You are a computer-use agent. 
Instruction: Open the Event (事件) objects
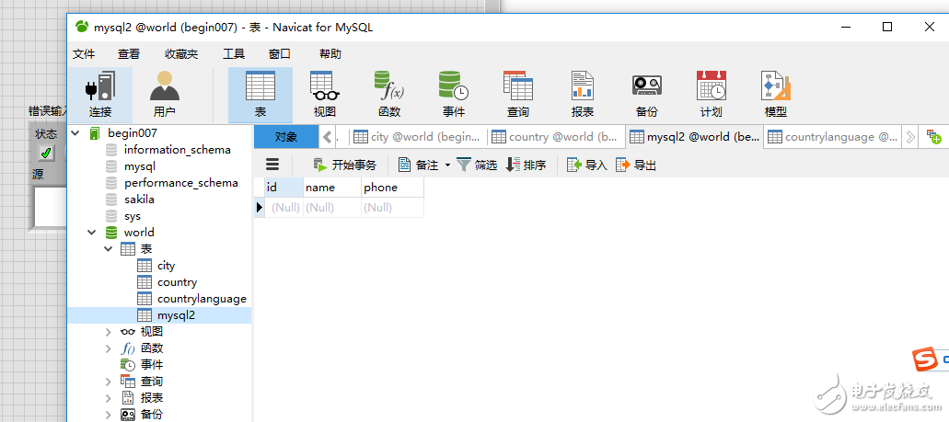point(453,95)
